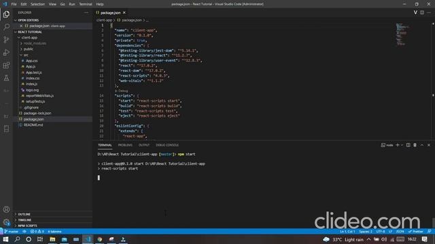The height and width of the screenshot is (244, 435).
Task: Open the Explorer view in activity bar
Action: pos(6,14)
